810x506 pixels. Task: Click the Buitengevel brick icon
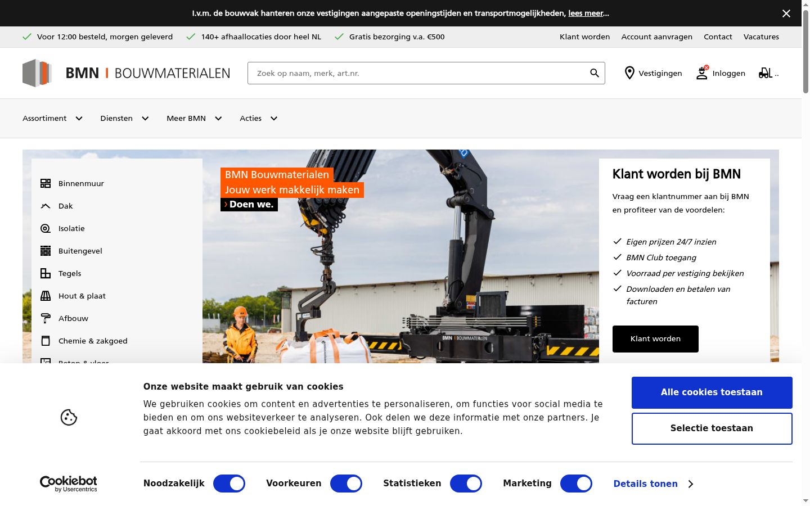(x=46, y=251)
